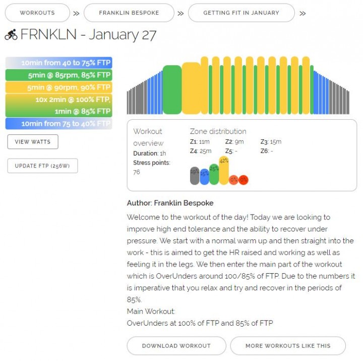Click the VIEW WATTS button

[x=33, y=142]
